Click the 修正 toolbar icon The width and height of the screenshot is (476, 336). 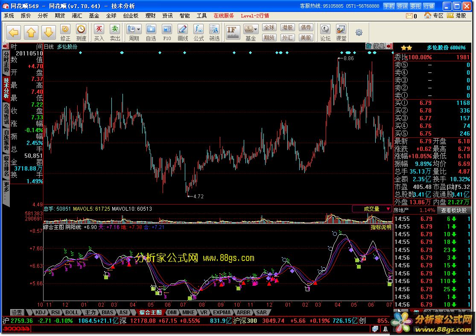click(65, 32)
